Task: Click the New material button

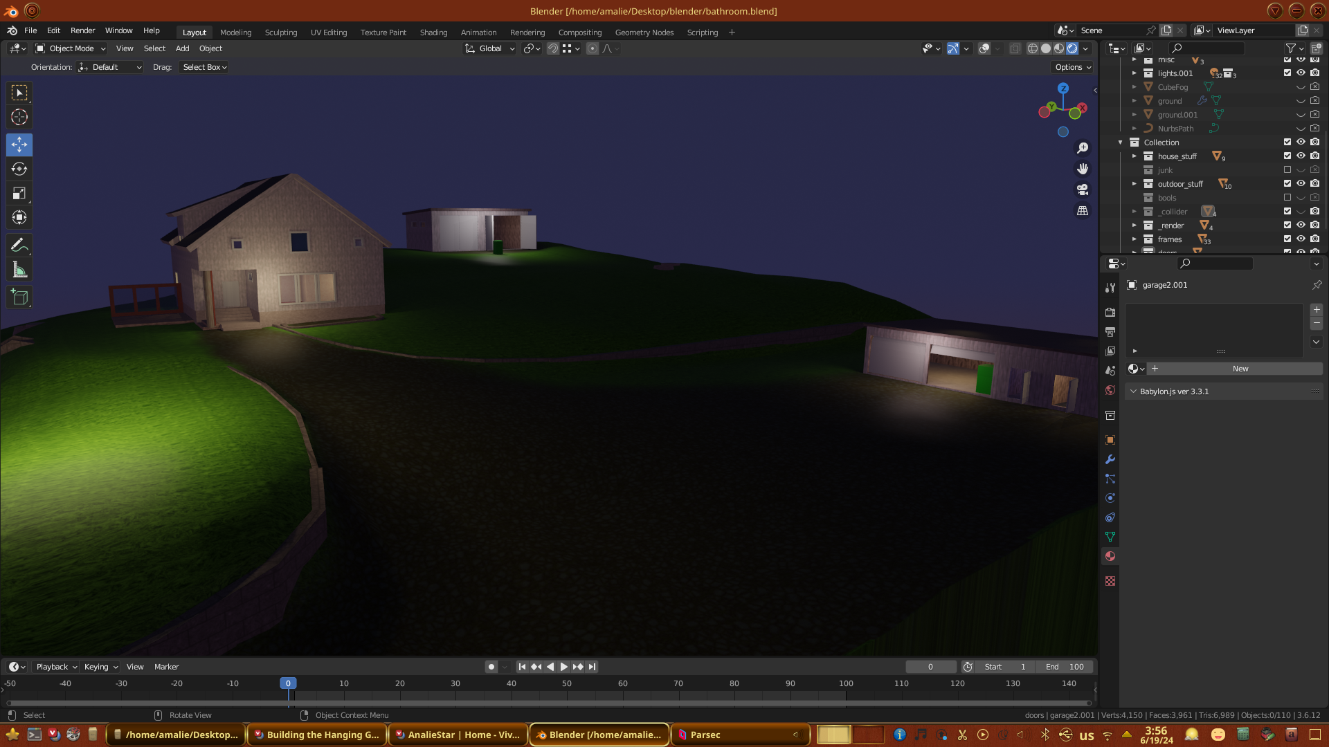Action: (1240, 369)
